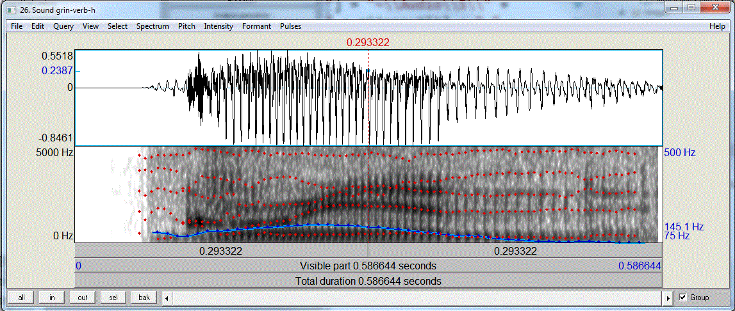Click the red cursor time 0.293322 label

tap(368, 43)
